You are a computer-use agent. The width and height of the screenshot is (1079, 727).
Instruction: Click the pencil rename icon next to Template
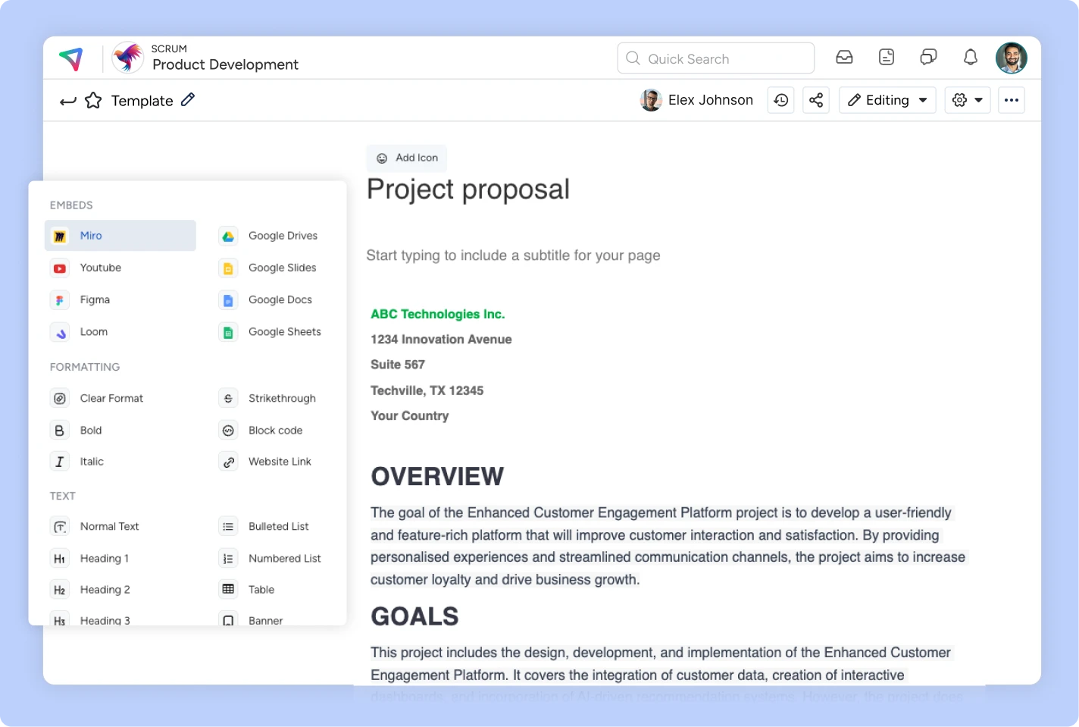(188, 100)
